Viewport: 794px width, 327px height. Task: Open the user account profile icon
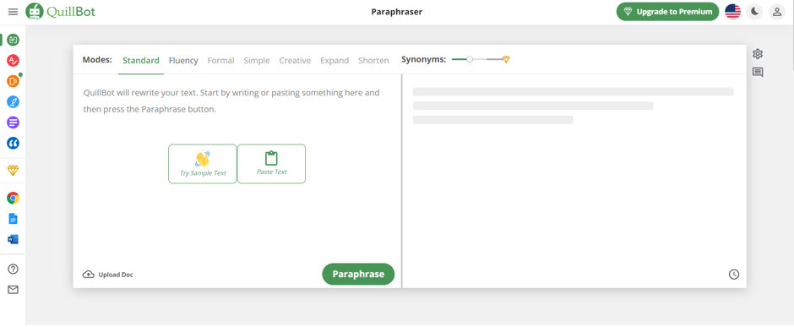point(777,12)
